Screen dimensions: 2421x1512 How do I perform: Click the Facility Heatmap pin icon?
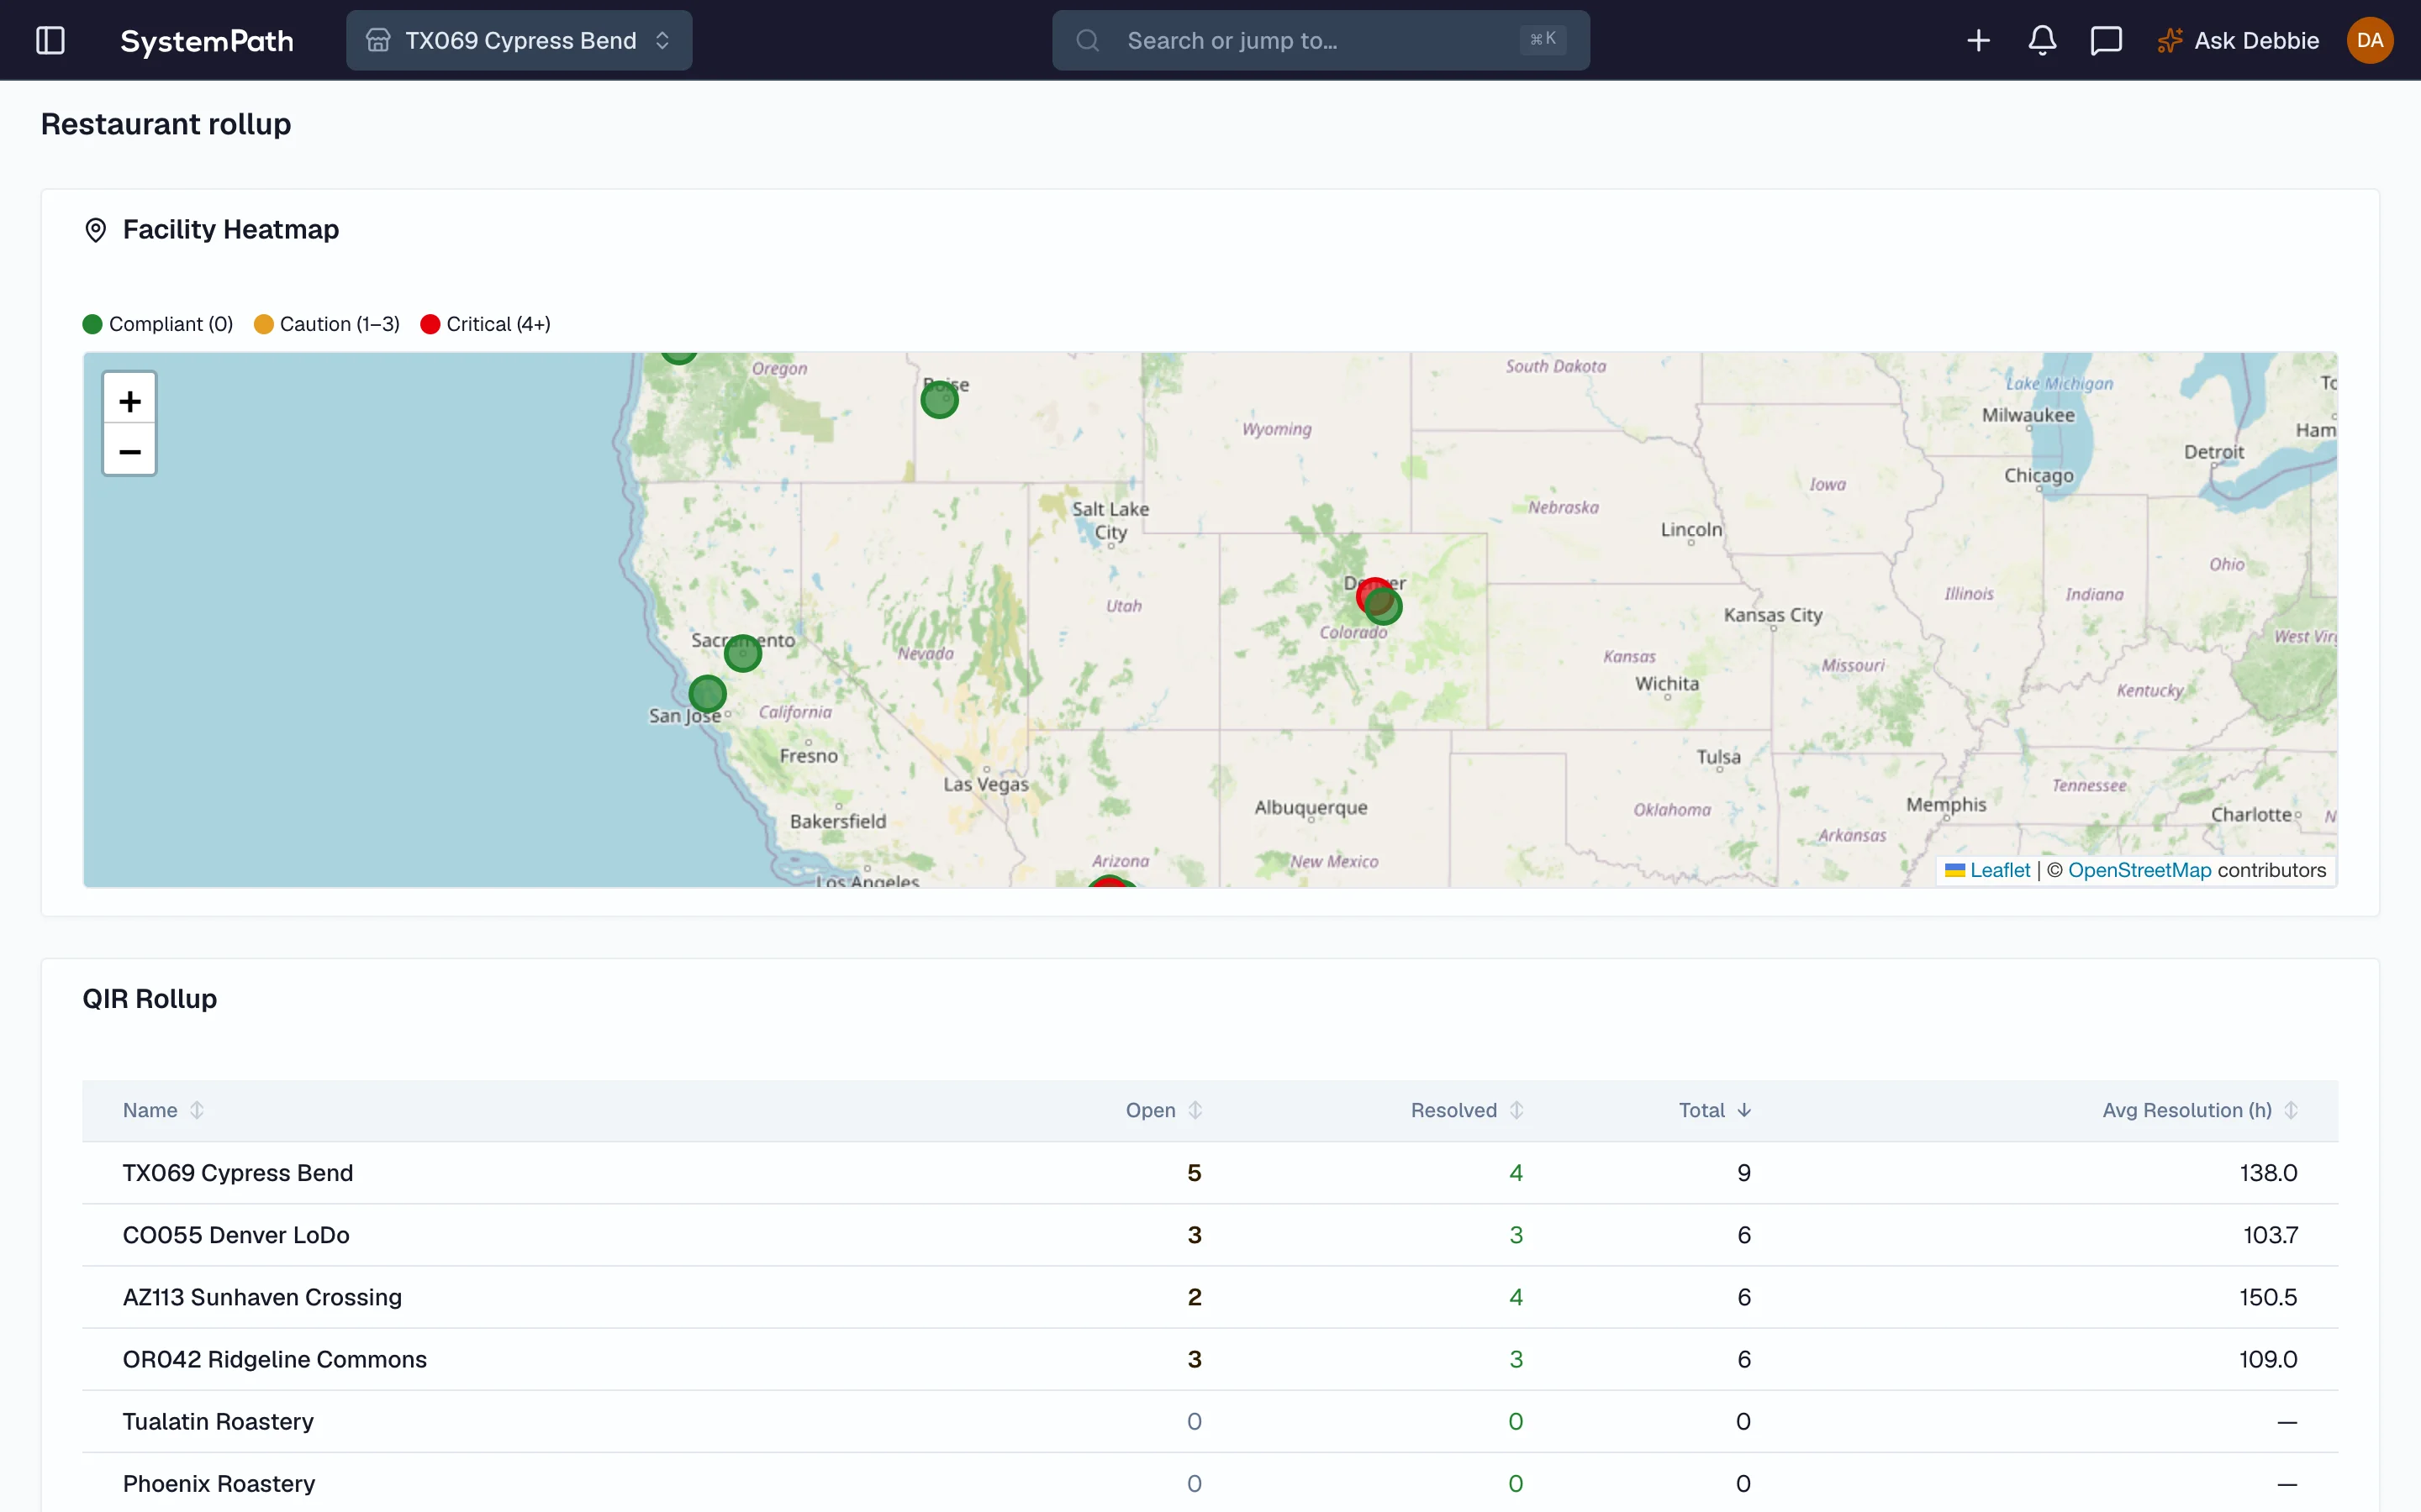point(95,230)
